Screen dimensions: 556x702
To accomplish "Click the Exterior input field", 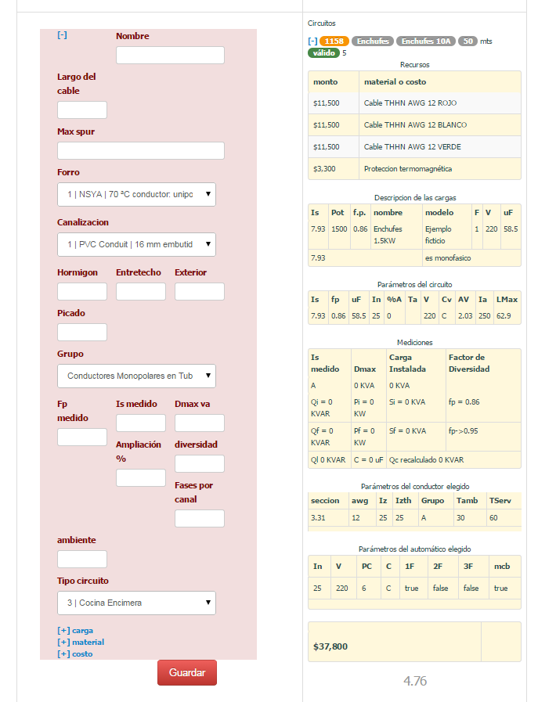I will [x=200, y=291].
